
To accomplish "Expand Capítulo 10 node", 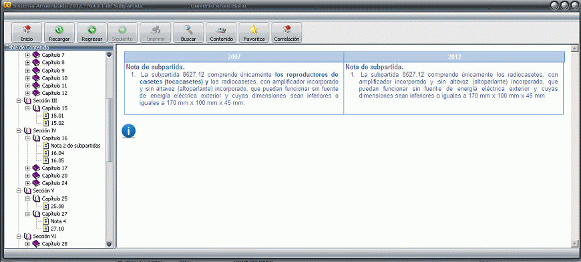I will pos(27,78).
